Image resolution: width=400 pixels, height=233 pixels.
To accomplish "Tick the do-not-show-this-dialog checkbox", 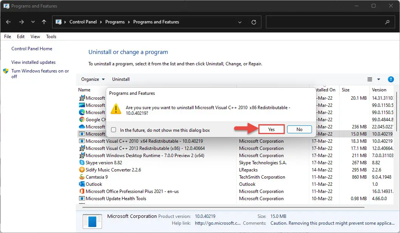I will [x=114, y=130].
